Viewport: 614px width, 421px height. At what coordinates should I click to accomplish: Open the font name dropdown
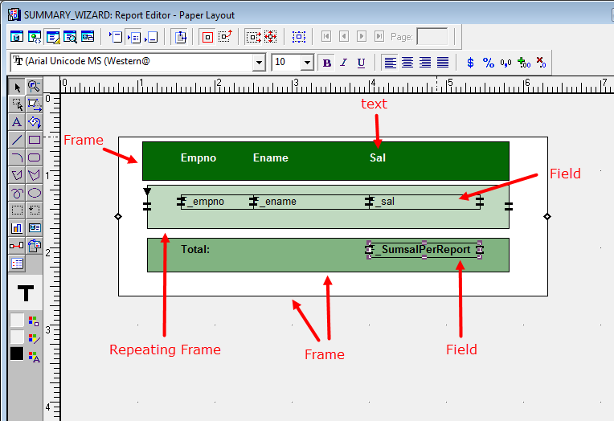point(259,63)
